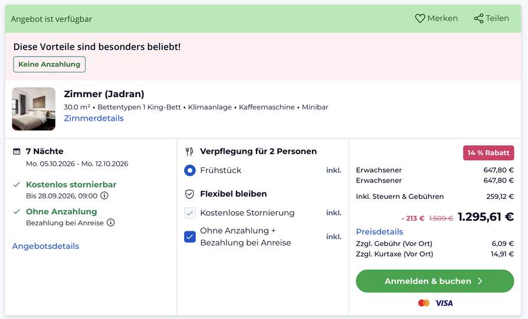Uncheck Ohne Anzahlung + Bezahlung bei Anreise
The height and width of the screenshot is (319, 528).
pos(190,237)
